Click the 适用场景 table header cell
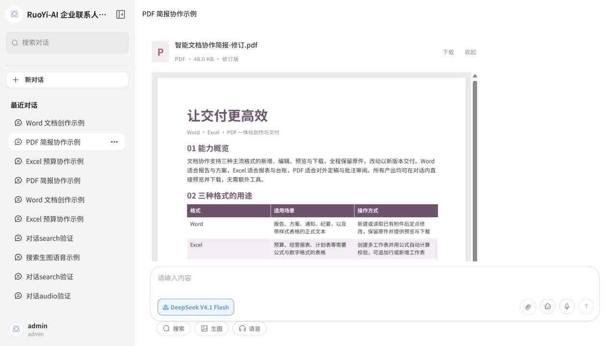Viewport: 615px width, 346px height. click(312, 210)
